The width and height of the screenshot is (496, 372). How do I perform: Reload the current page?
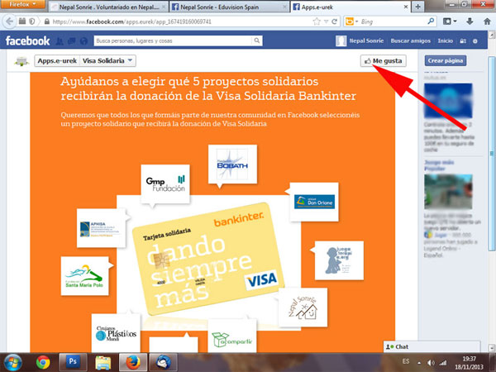334,21
